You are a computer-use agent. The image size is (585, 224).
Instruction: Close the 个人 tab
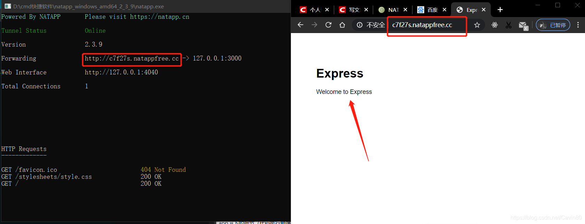(327, 10)
